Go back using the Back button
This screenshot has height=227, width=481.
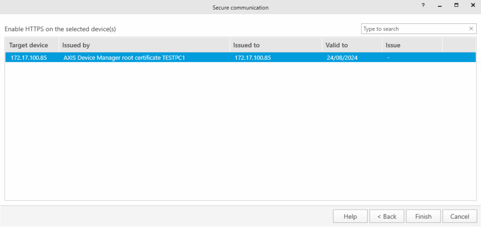pyautogui.click(x=387, y=216)
